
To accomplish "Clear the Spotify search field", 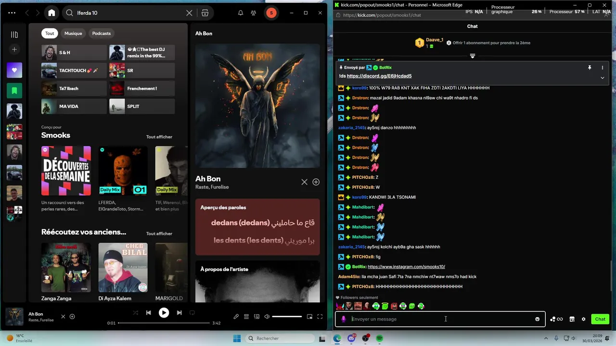I will (189, 13).
